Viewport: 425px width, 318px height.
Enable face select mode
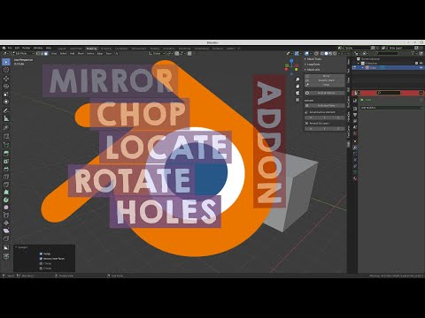(x=46, y=54)
